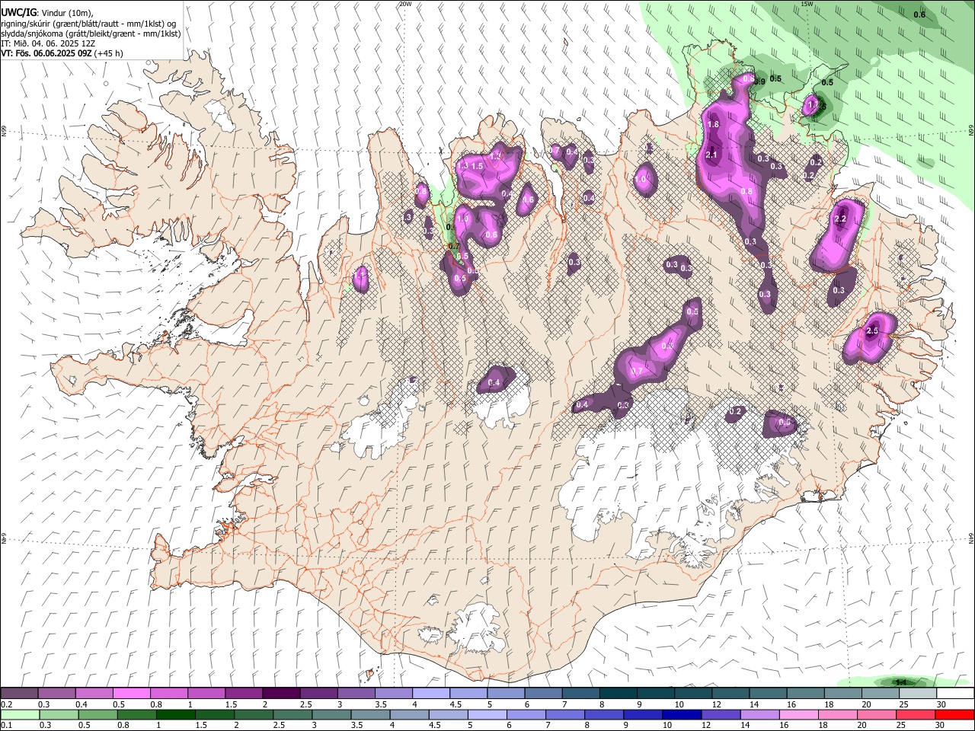This screenshot has height=731, width=975.
Task: Click the "VT: Fös. 06.06.2025 09Z" valid time
Action: coord(47,53)
